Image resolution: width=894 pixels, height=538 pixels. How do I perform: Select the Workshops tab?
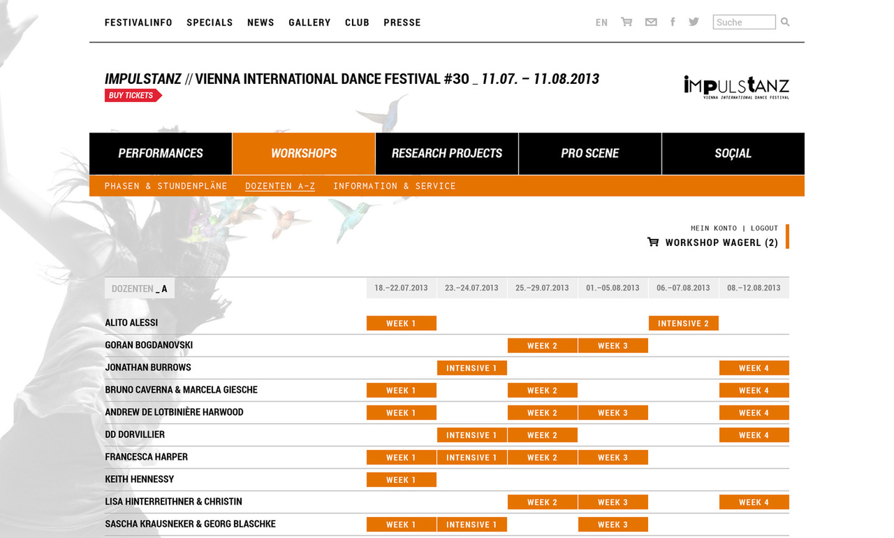click(x=304, y=153)
